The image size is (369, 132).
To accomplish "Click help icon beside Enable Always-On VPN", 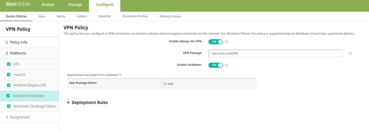I will pyautogui.click(x=227, y=42).
